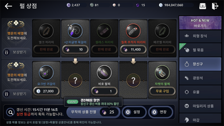Open the 장신구 category tab
This screenshot has height=126, width=224.
[200, 64]
